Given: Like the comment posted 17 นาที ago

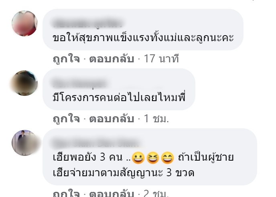Looking at the screenshot, I should pos(67,59).
